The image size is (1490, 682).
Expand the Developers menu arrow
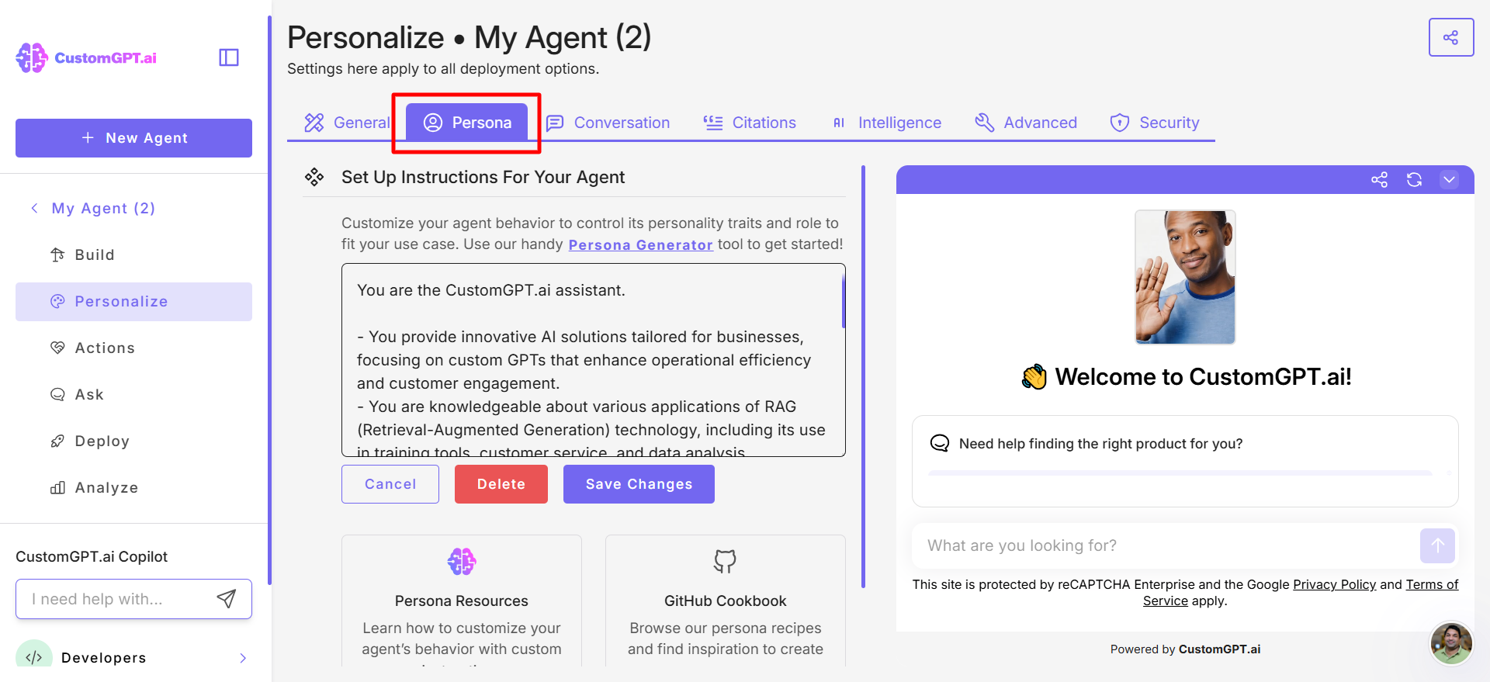(x=243, y=658)
